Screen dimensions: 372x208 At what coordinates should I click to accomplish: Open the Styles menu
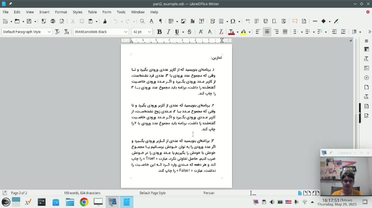[x=77, y=12]
